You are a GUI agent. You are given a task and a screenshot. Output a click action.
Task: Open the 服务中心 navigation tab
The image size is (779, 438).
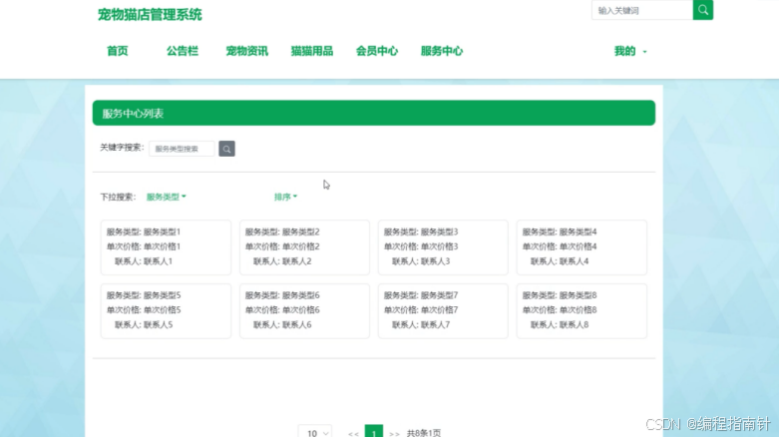pos(442,51)
